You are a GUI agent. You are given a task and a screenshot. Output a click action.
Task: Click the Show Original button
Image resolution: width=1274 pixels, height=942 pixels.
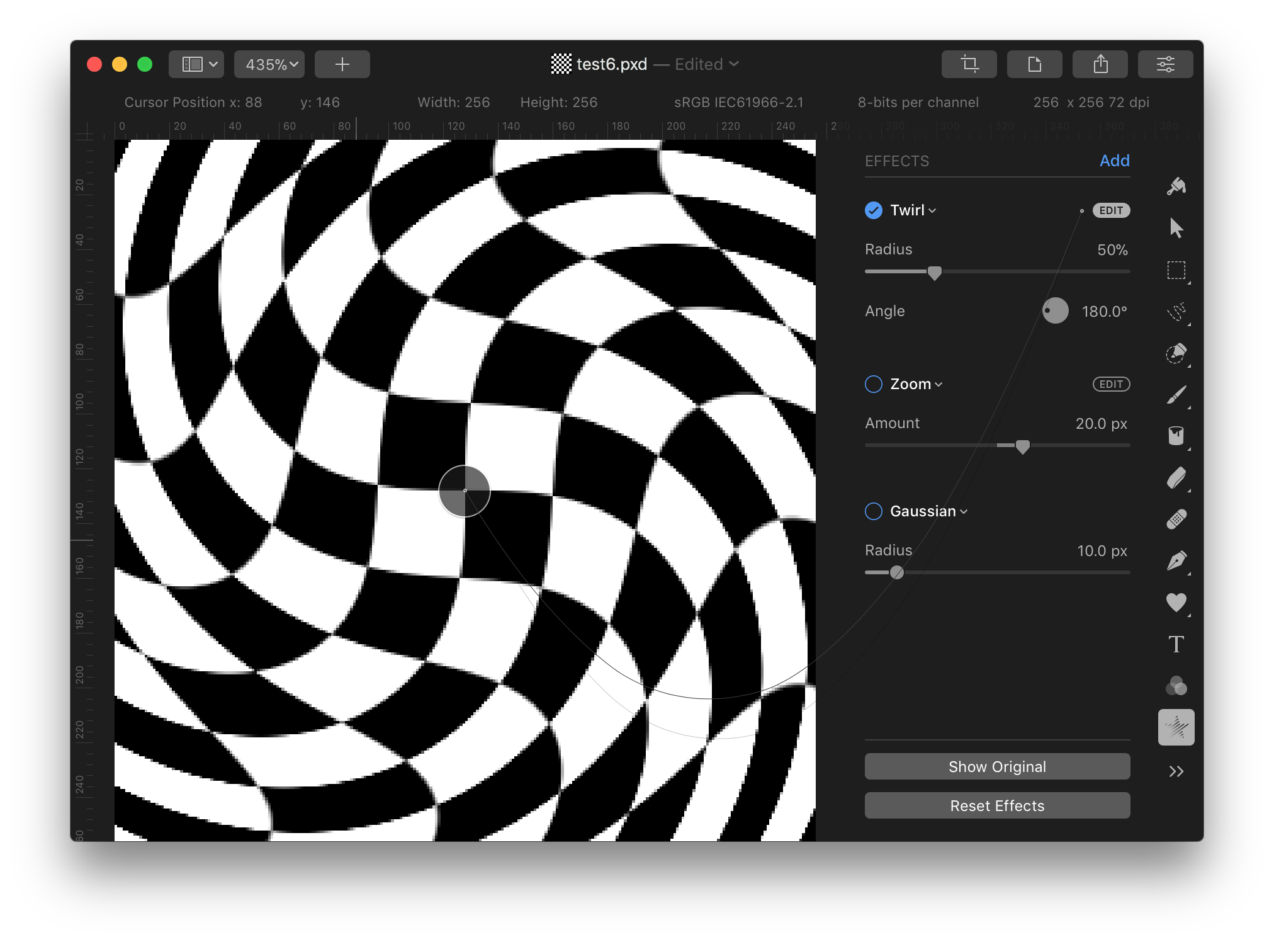(x=997, y=766)
